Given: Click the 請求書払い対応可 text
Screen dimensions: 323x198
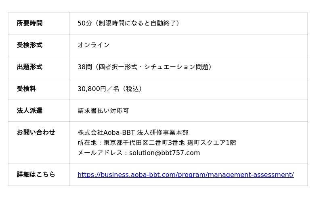Looking at the screenshot, I should 103,111.
